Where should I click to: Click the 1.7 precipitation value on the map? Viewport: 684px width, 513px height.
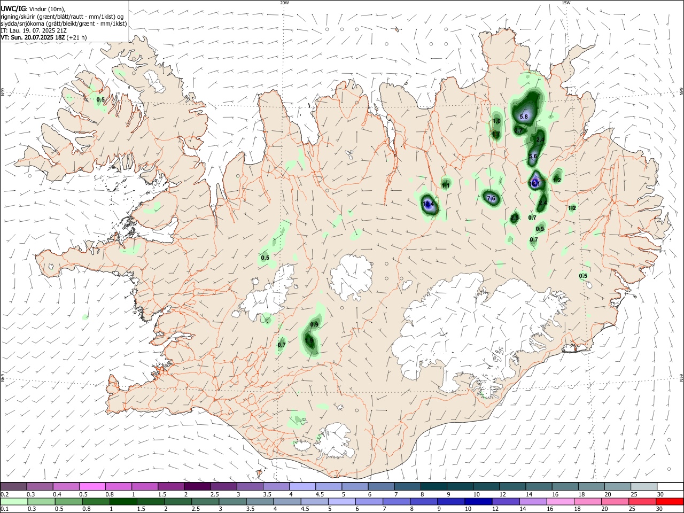pos(496,134)
